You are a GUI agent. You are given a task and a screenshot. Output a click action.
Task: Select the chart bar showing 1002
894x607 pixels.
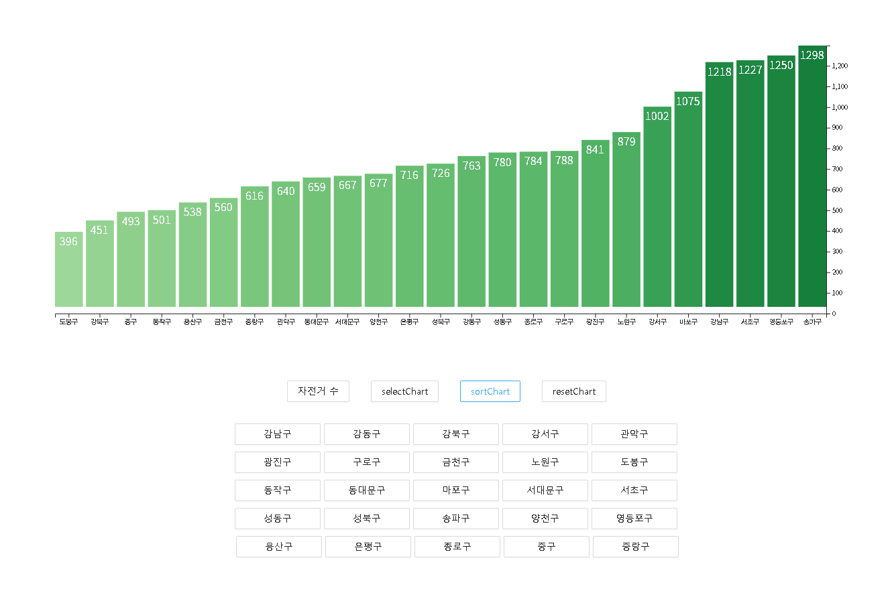point(657,208)
